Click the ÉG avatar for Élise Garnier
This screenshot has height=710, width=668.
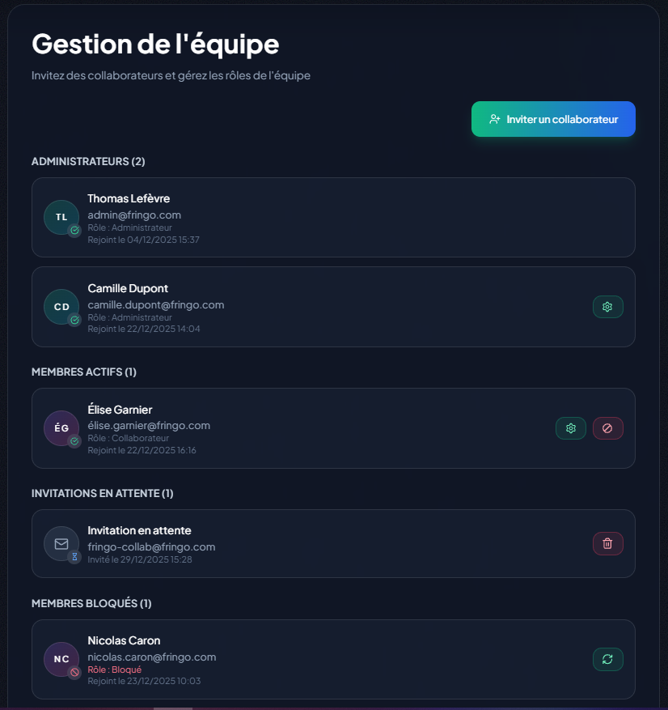61,428
